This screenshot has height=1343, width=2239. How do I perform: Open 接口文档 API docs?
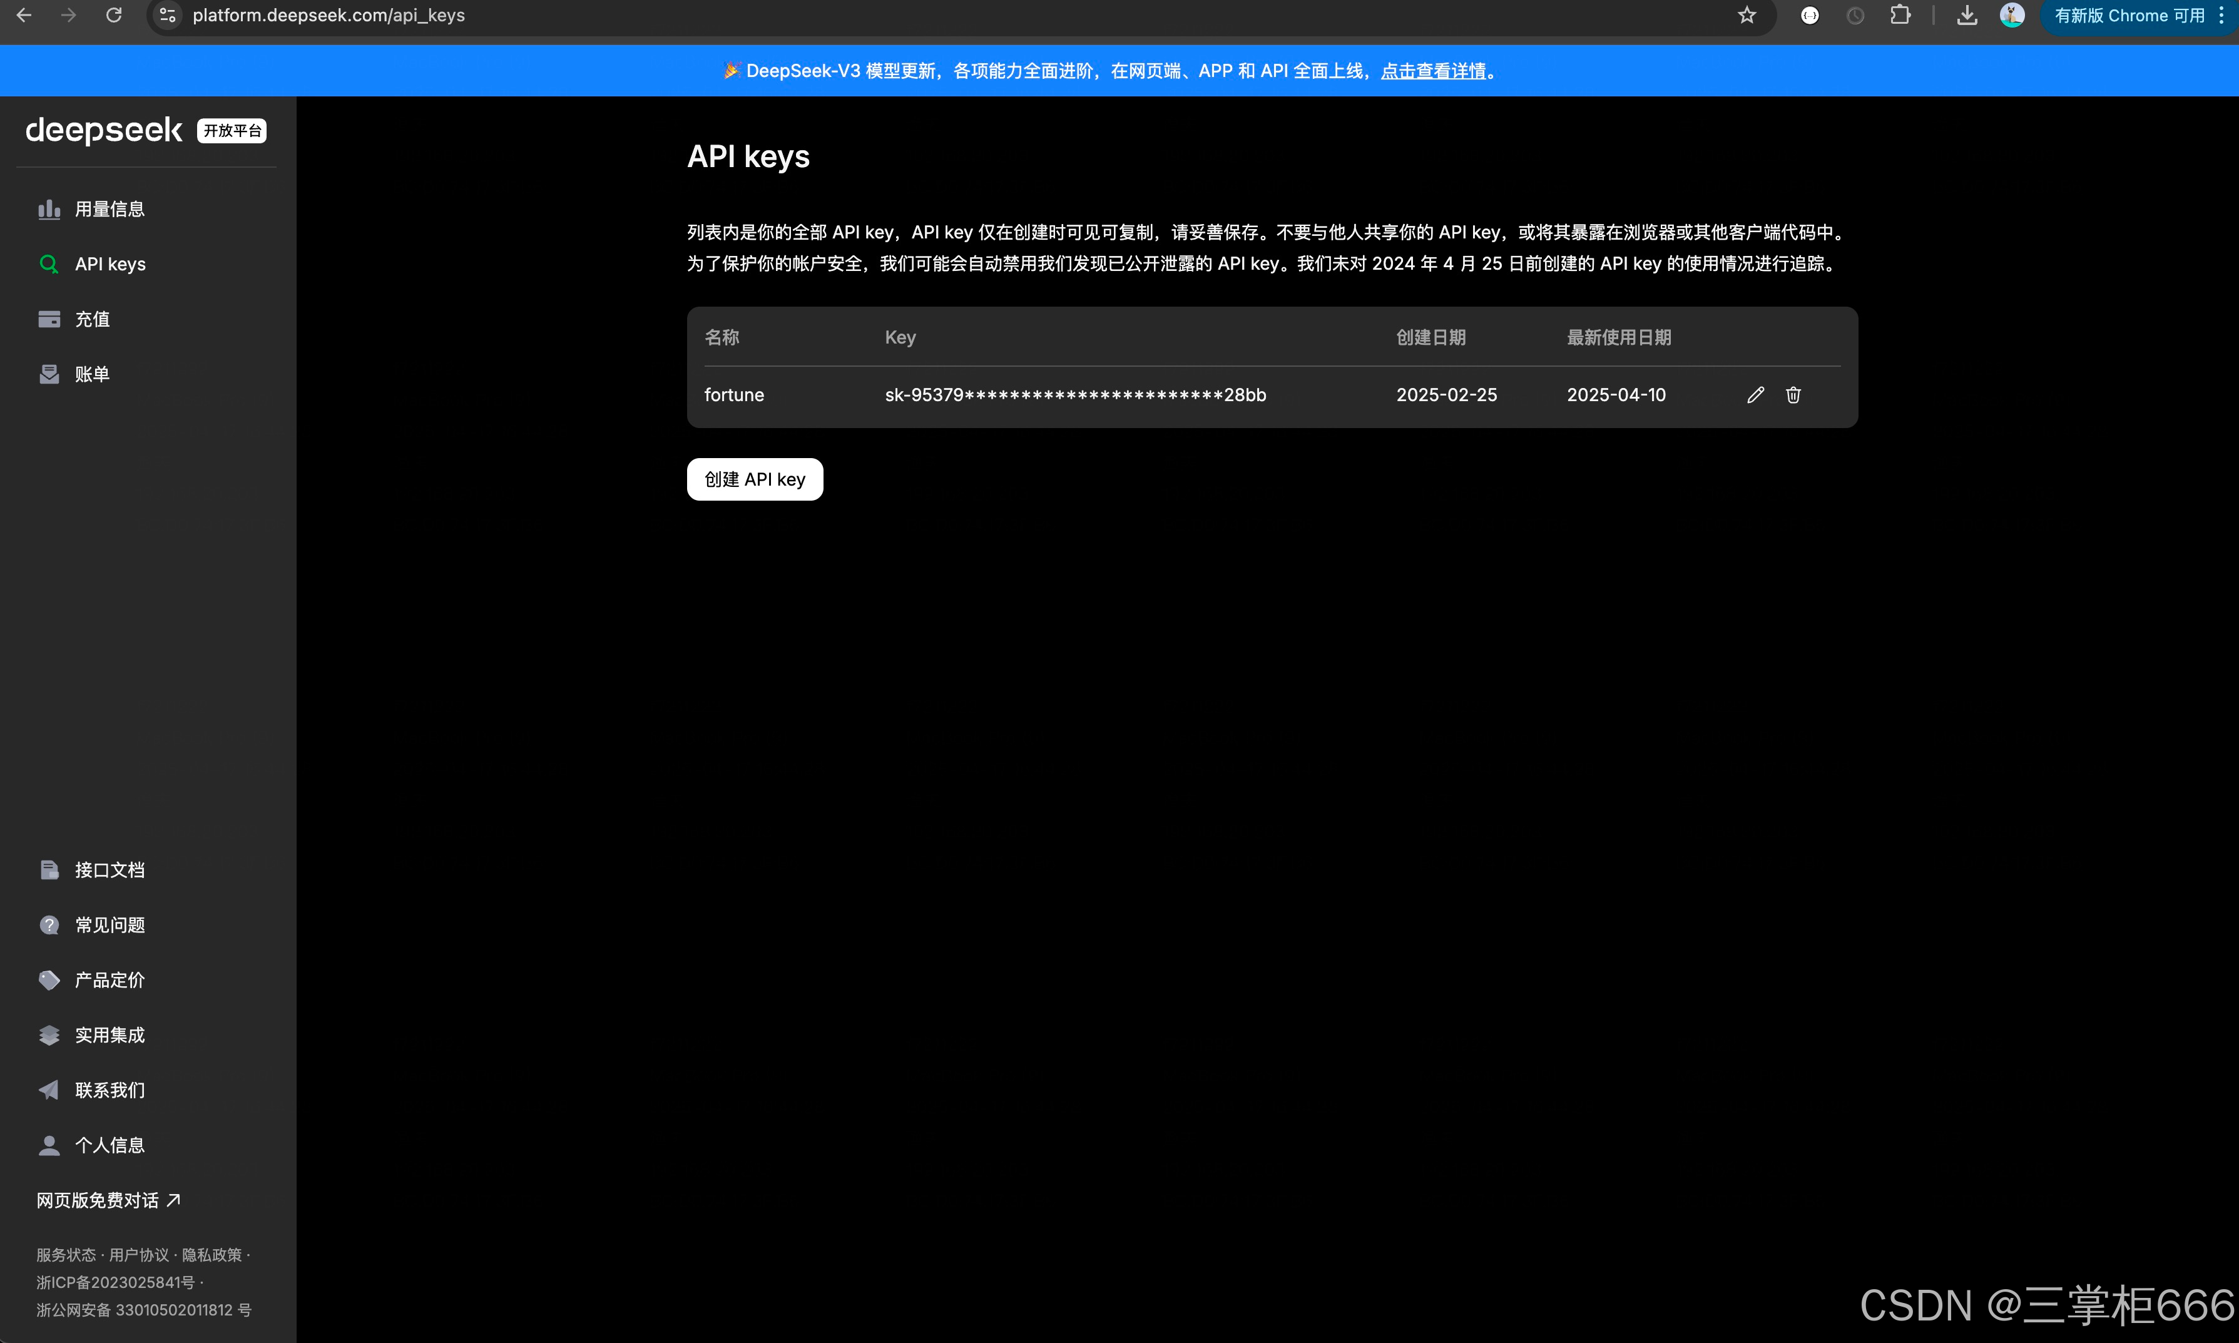point(110,870)
